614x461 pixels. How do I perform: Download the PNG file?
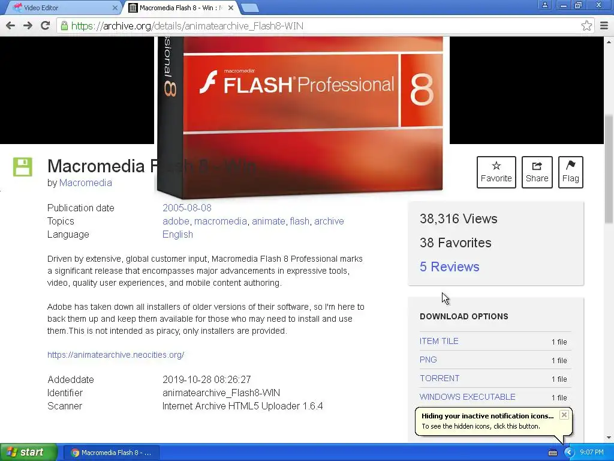(x=428, y=360)
